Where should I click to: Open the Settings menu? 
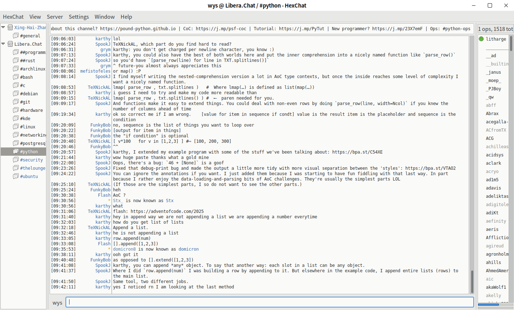click(x=78, y=17)
